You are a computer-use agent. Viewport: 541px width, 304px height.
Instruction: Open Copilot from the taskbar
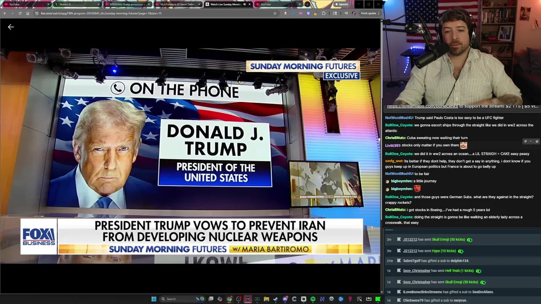click(220, 299)
